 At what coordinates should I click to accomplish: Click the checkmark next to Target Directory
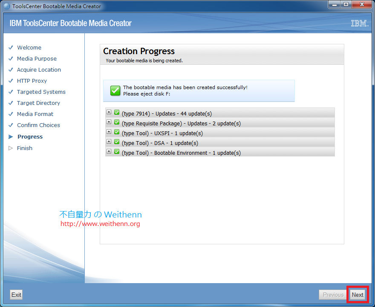coord(11,103)
